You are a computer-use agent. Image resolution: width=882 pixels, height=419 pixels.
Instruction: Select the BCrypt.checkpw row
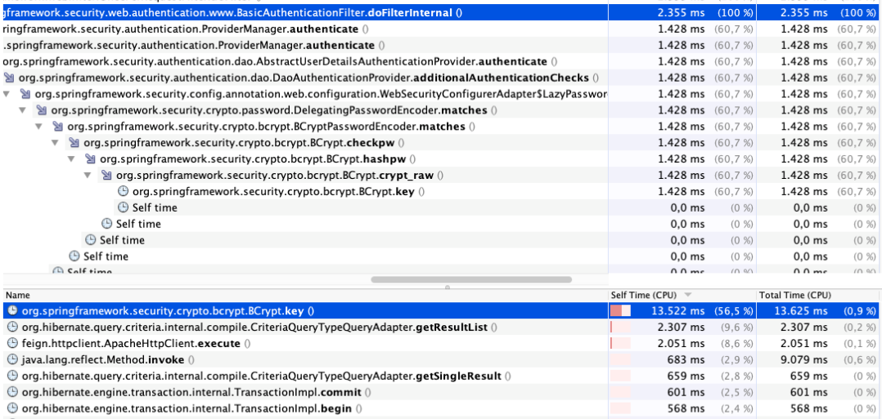click(x=441, y=143)
